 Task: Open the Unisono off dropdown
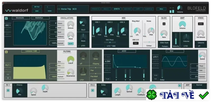point(201,46)
